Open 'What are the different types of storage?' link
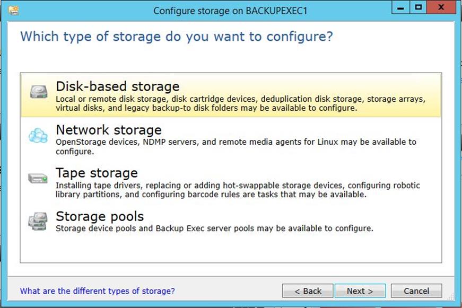Viewport: 462px width, 308px height. (x=97, y=291)
